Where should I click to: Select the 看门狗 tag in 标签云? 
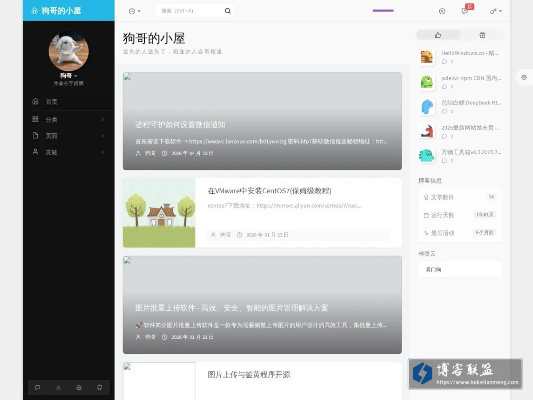coord(434,269)
